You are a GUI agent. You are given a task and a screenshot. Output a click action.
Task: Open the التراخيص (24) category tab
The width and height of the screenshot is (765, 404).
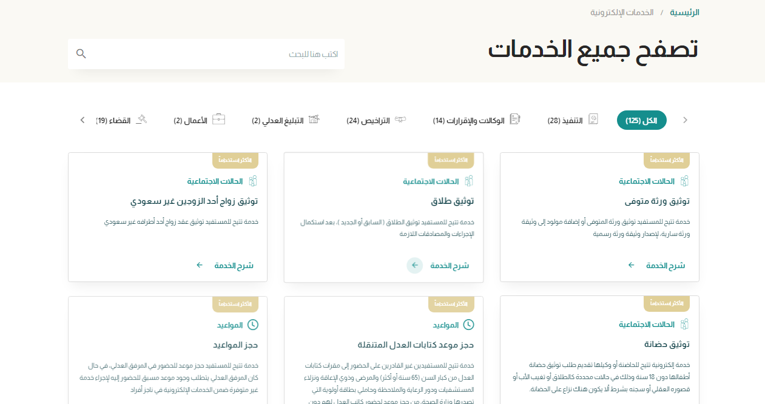(x=368, y=121)
